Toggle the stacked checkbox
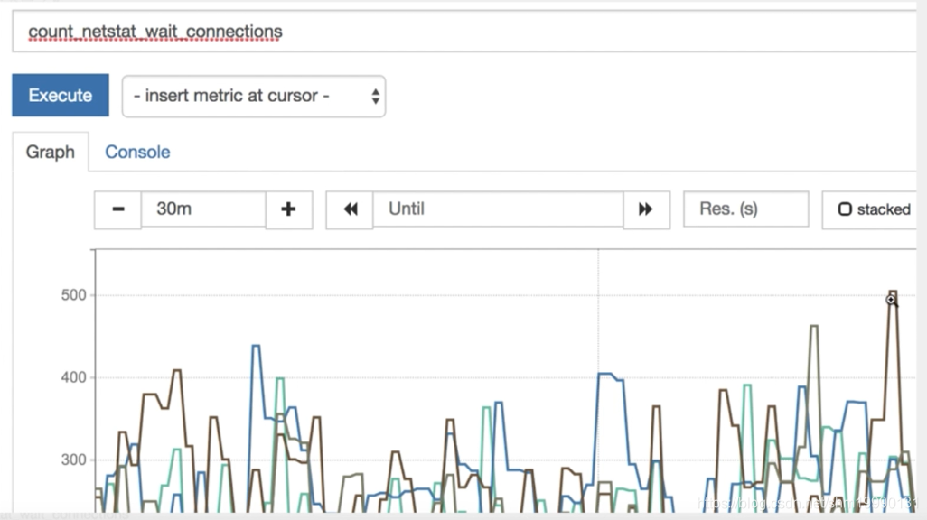Viewport: 927px width, 520px height. click(x=846, y=209)
